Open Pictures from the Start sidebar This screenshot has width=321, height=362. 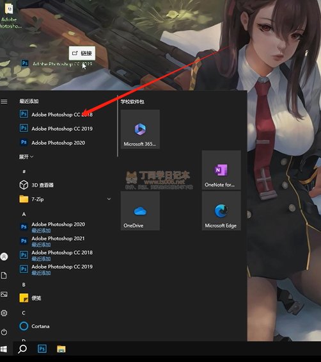[4, 294]
